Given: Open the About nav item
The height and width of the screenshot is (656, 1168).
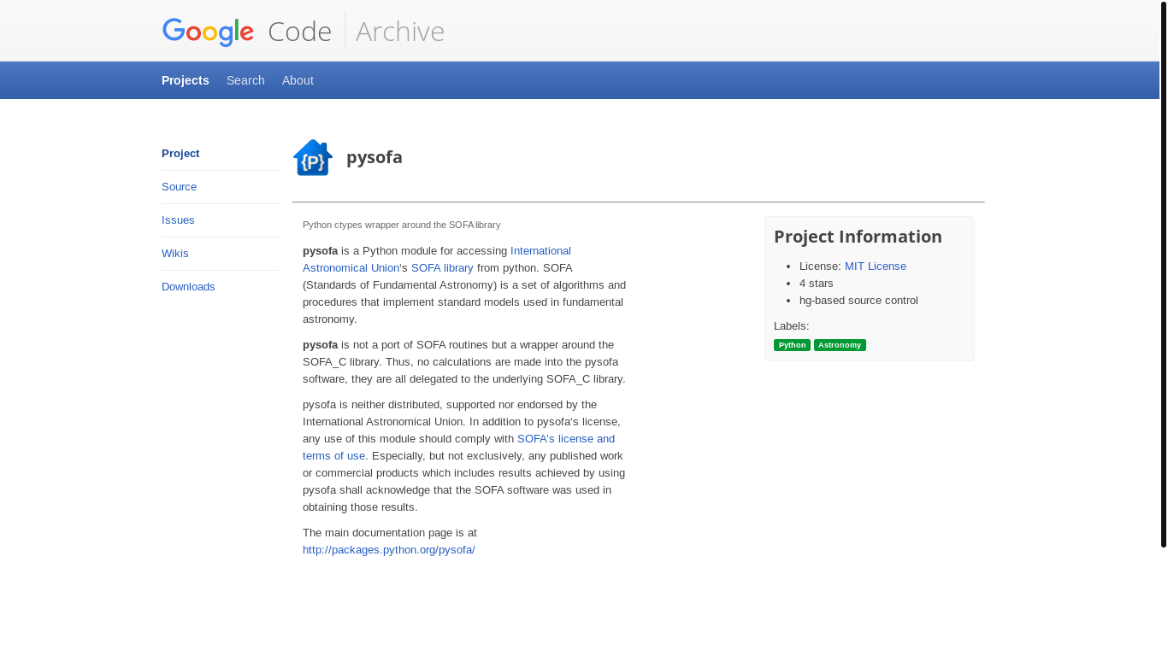Looking at the screenshot, I should pyautogui.click(x=298, y=80).
